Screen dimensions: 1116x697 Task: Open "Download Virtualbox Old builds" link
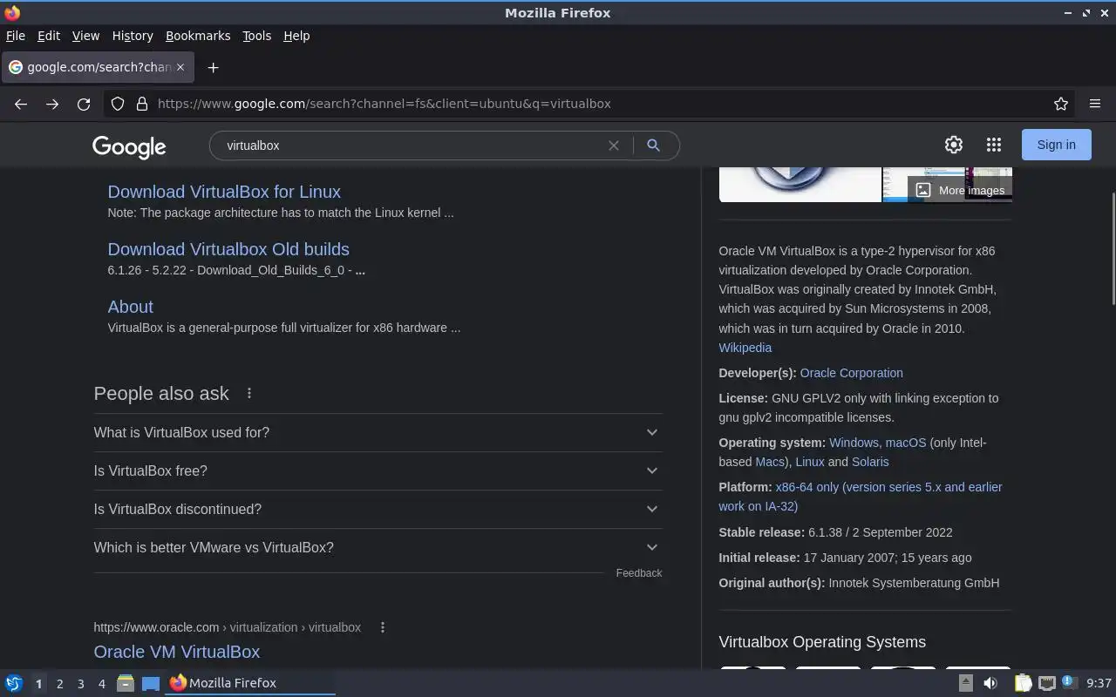click(228, 249)
